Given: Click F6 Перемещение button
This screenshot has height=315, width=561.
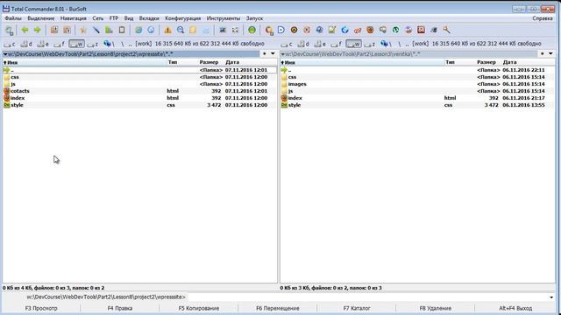Looking at the screenshot, I should pyautogui.click(x=278, y=308).
